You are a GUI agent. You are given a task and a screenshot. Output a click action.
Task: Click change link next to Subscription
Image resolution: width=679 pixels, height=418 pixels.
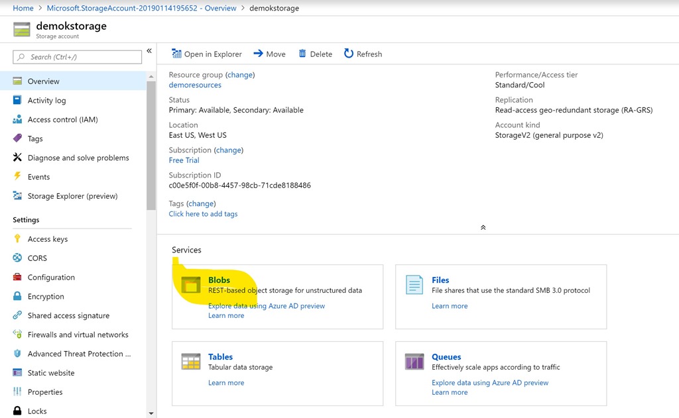click(x=229, y=150)
